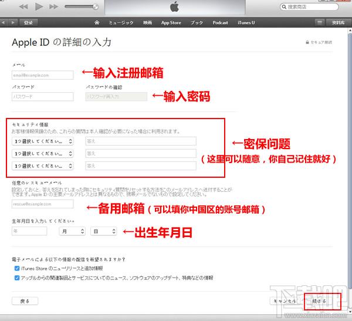
Task: Click the first security answer field
Action: (x=141, y=141)
